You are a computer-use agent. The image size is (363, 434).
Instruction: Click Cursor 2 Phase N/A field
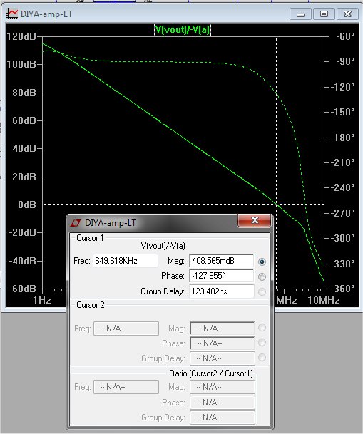pyautogui.click(x=222, y=343)
